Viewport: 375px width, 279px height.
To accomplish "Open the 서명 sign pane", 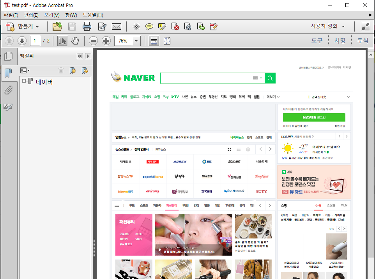I will [340, 41].
